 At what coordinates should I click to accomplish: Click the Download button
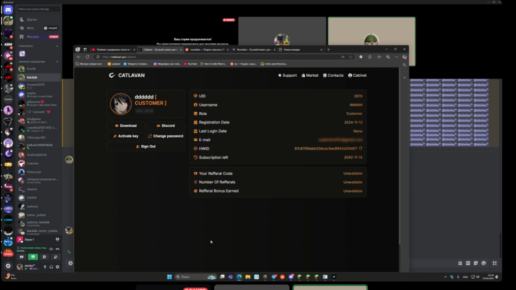(125, 126)
